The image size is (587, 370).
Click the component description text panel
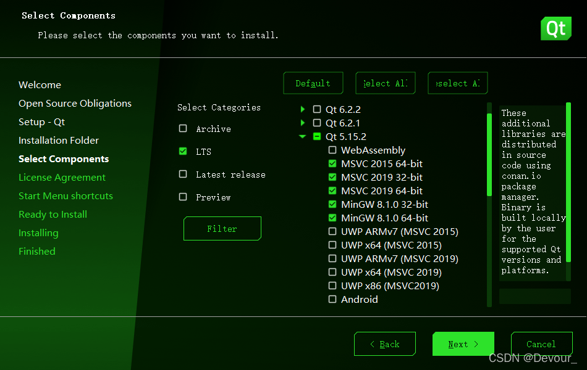point(533,192)
